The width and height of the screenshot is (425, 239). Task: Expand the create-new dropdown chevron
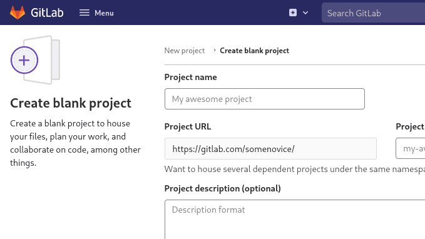[x=305, y=13]
